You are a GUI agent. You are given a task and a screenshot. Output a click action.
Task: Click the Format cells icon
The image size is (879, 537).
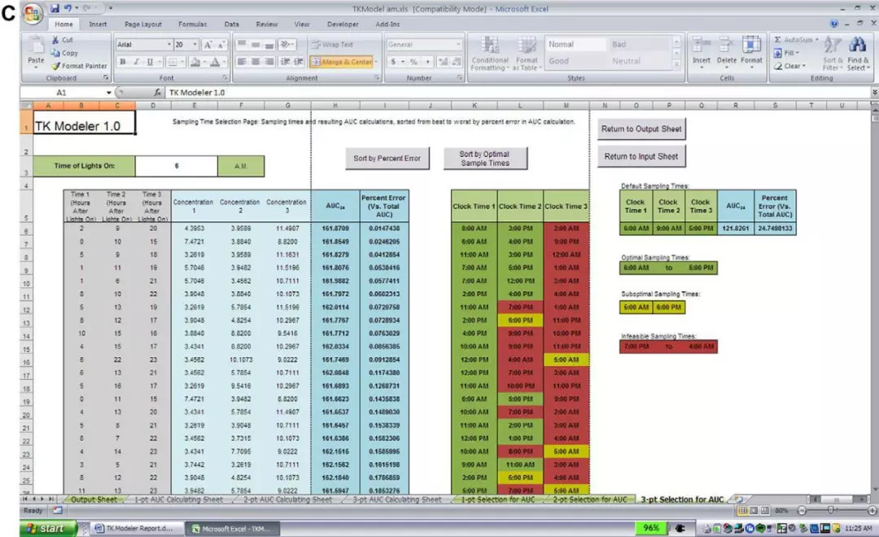point(751,46)
